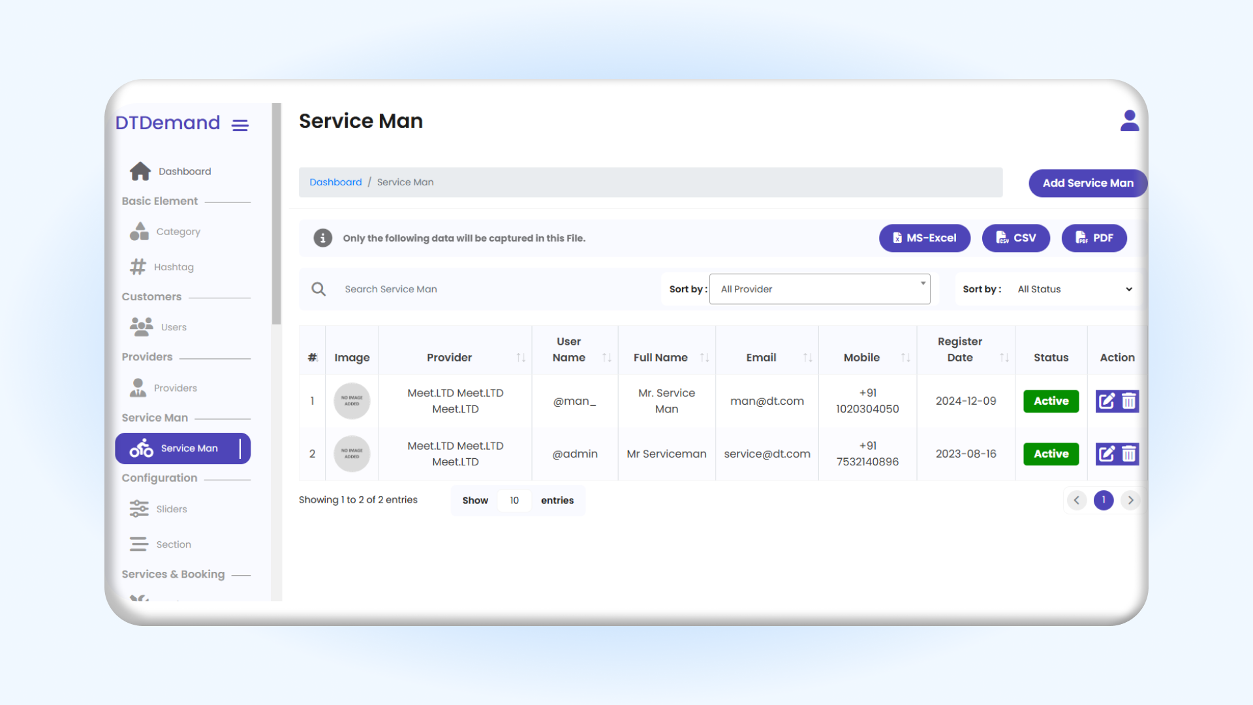The height and width of the screenshot is (705, 1253).
Task: Open the Section configuration item
Action: tap(173, 544)
